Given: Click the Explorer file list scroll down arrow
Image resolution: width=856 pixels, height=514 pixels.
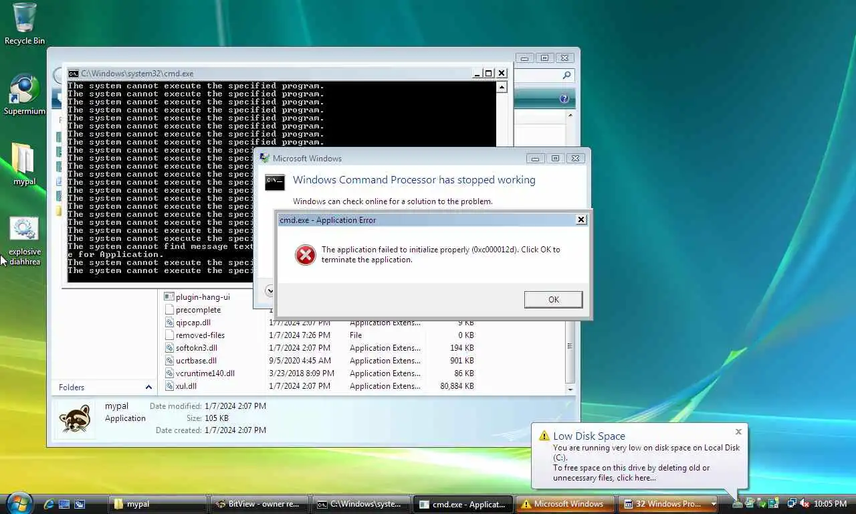Looking at the screenshot, I should coord(570,389).
